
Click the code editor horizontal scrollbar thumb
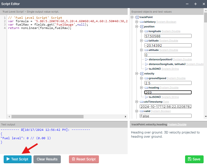48,116
